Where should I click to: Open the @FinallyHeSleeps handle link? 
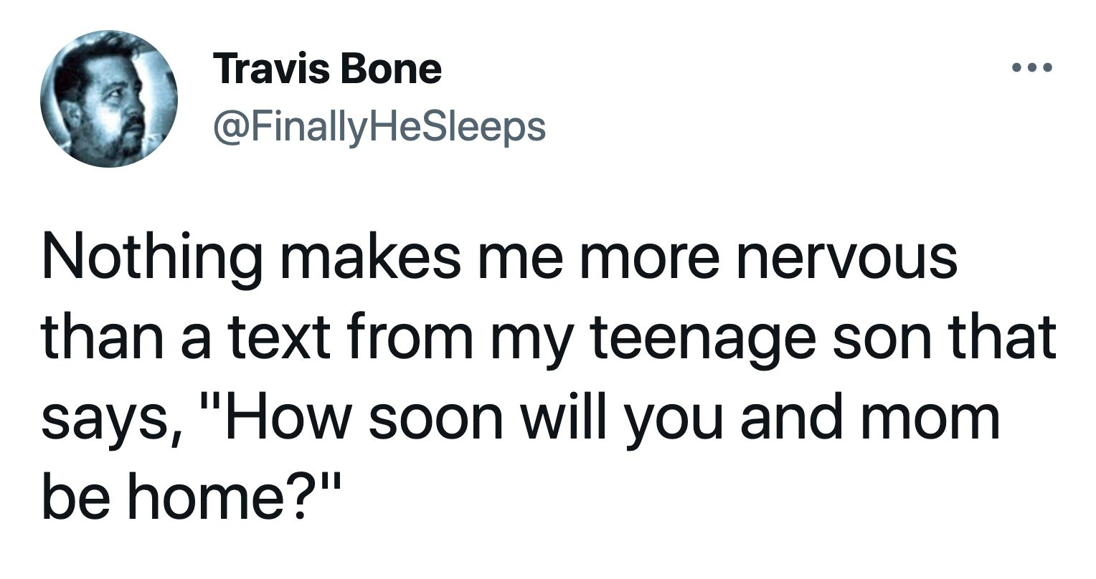[x=379, y=127]
